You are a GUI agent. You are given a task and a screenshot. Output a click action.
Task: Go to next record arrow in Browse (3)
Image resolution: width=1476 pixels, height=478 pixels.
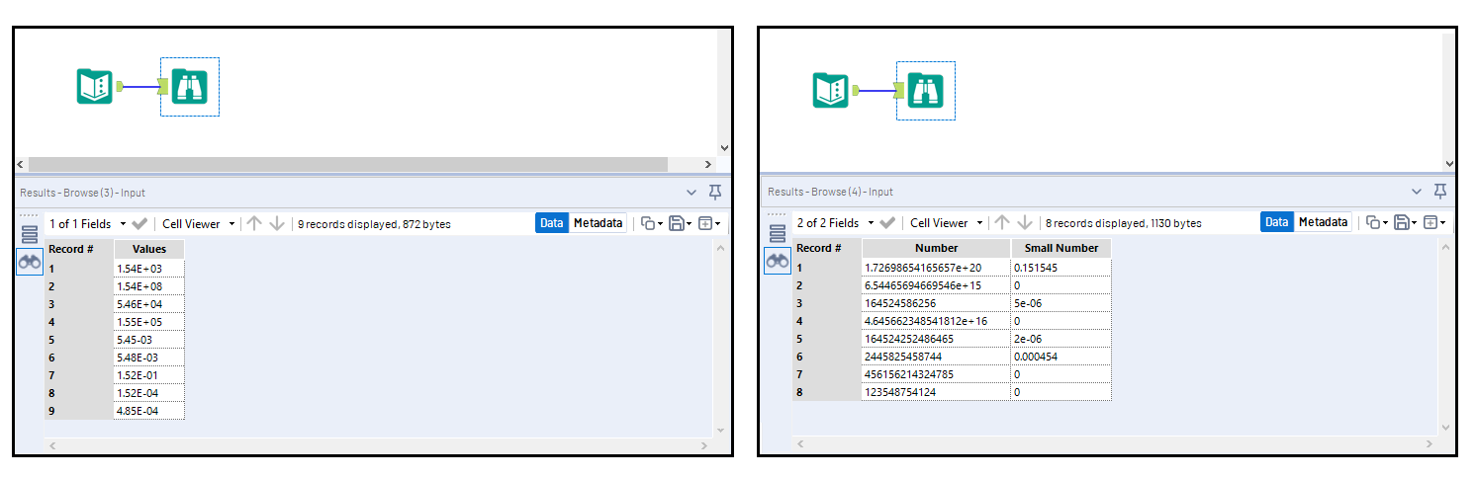[x=277, y=223]
